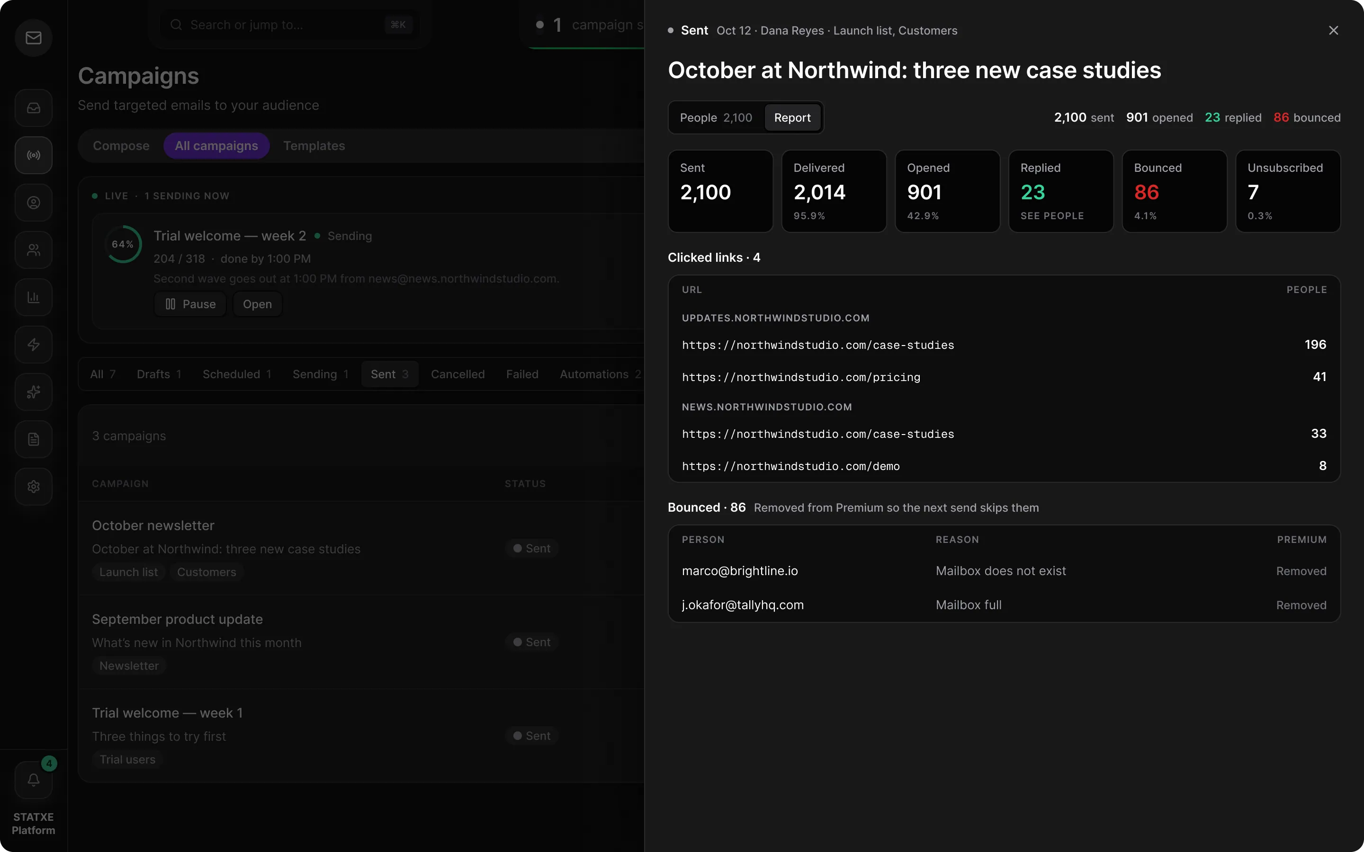
Task: Open the inbox tray icon in sidebar
Action: [33, 108]
